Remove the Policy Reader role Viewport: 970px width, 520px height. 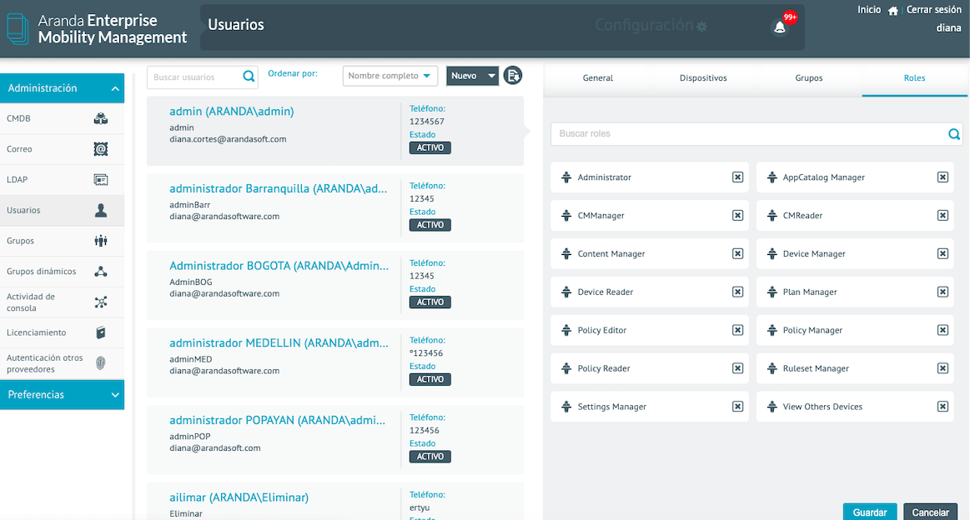click(x=737, y=368)
